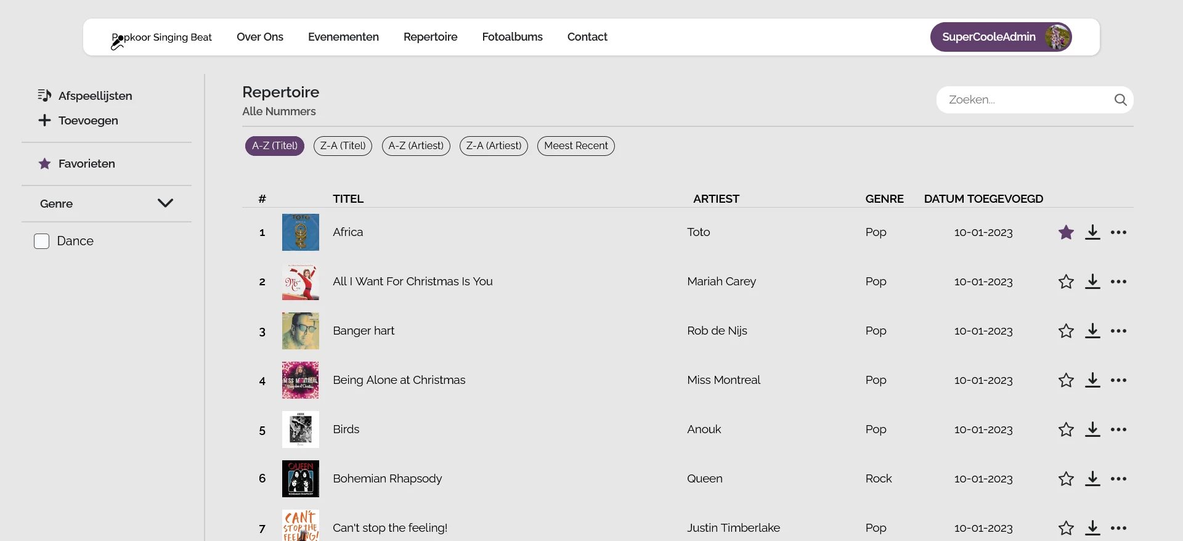Expand the Genre filter section
Viewport: 1183px width, 541px height.
(x=165, y=203)
